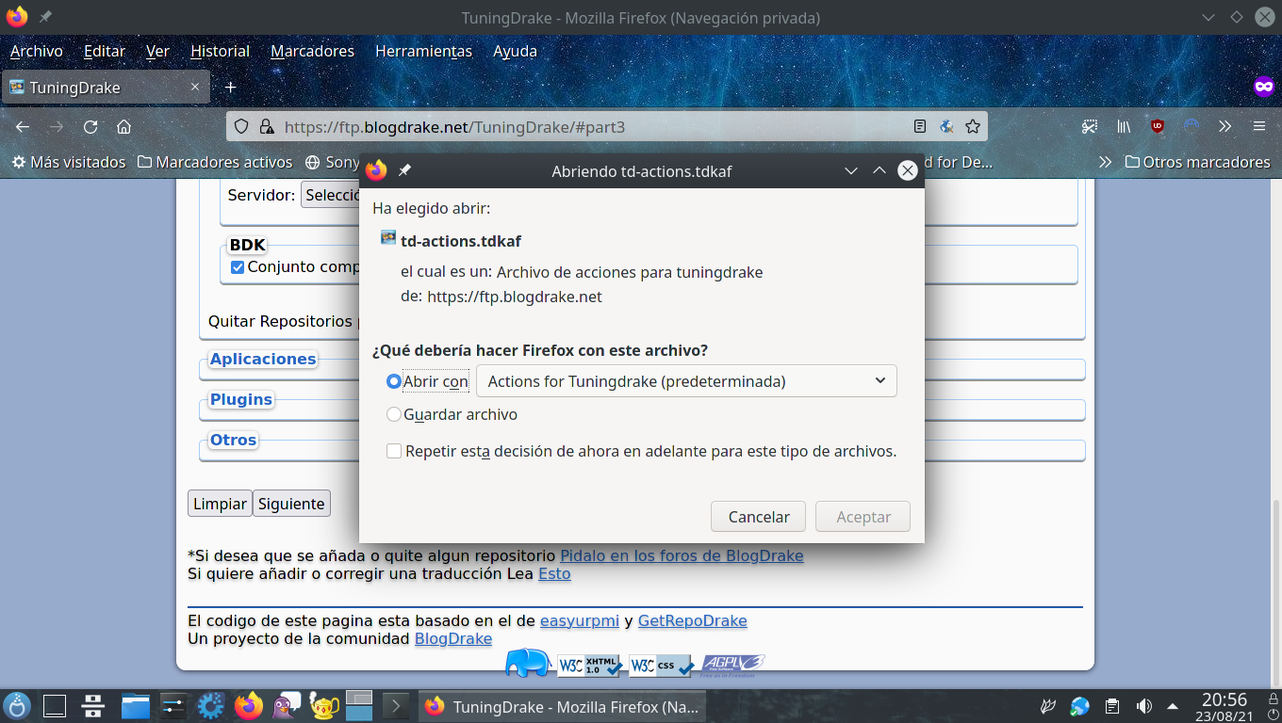Take a screenshot with the scissors icon
1282x723 pixels.
tap(1090, 126)
